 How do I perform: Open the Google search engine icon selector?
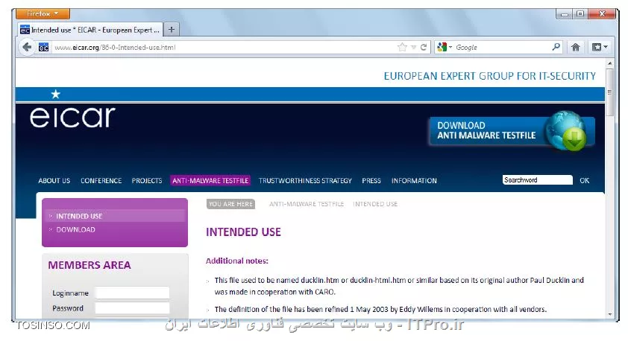(445, 47)
